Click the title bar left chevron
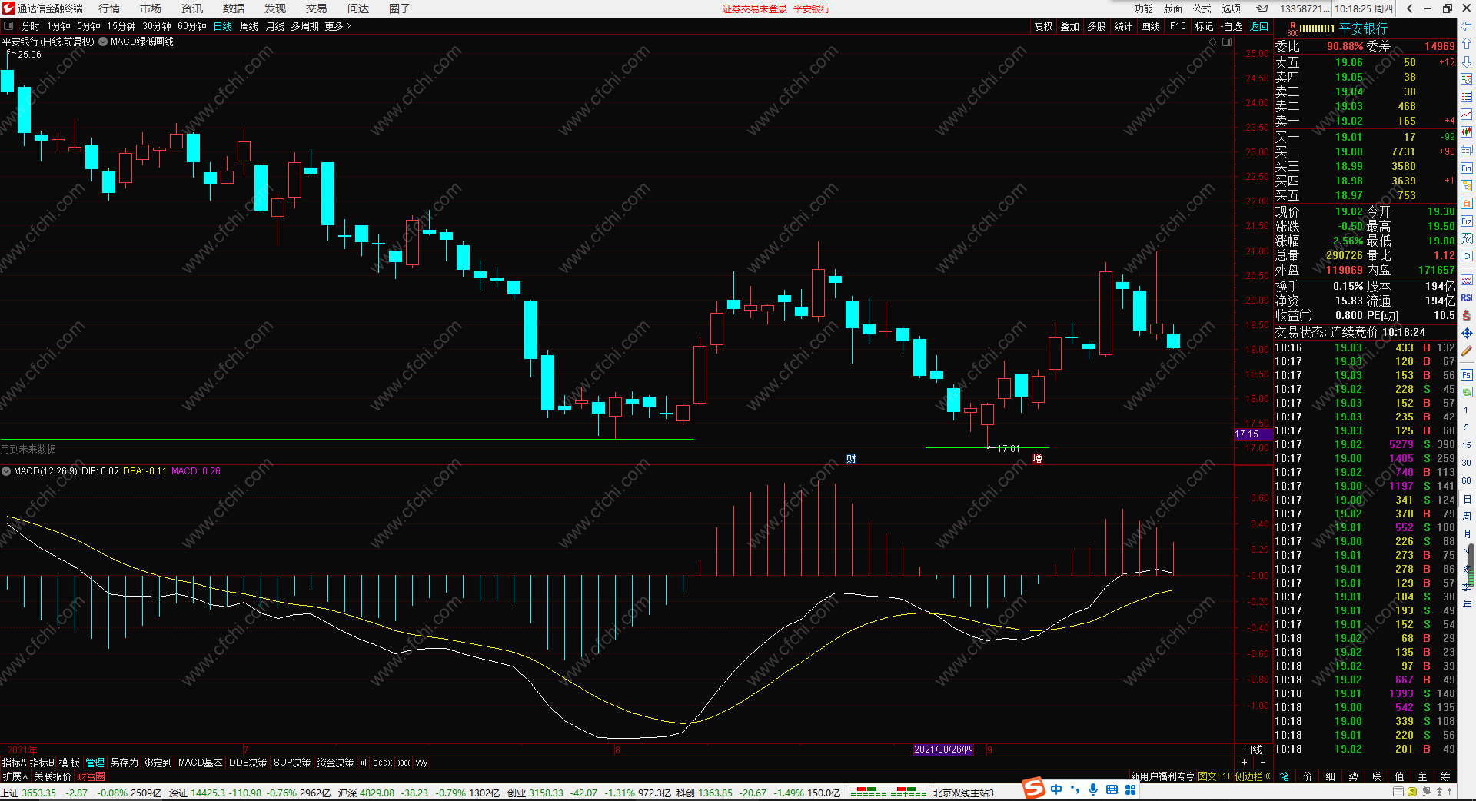Image resolution: width=1476 pixels, height=801 pixels. click(1410, 8)
